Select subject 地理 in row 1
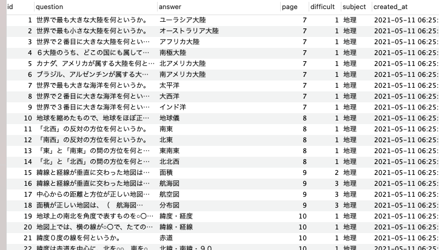The image size is (439, 250). (x=350, y=20)
